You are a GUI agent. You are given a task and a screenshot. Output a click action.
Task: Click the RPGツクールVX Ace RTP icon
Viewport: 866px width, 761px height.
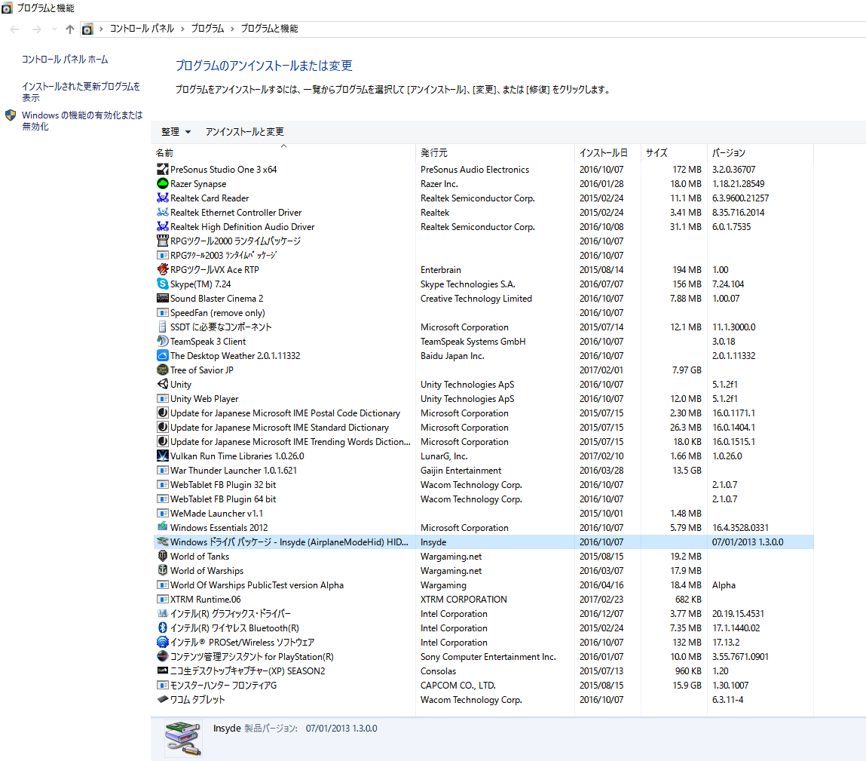(162, 270)
